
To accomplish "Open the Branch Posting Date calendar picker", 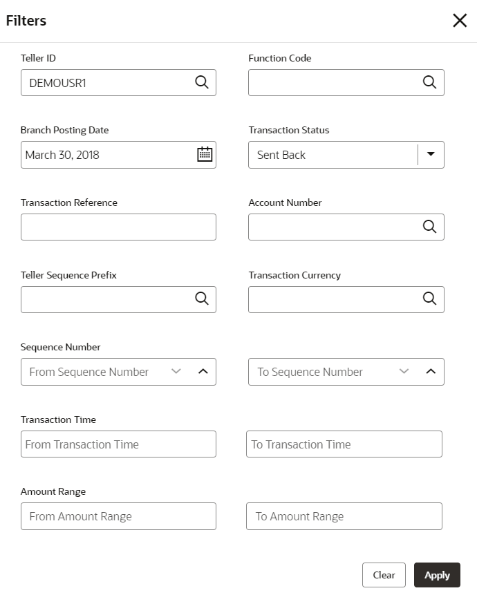I will pyautogui.click(x=205, y=154).
